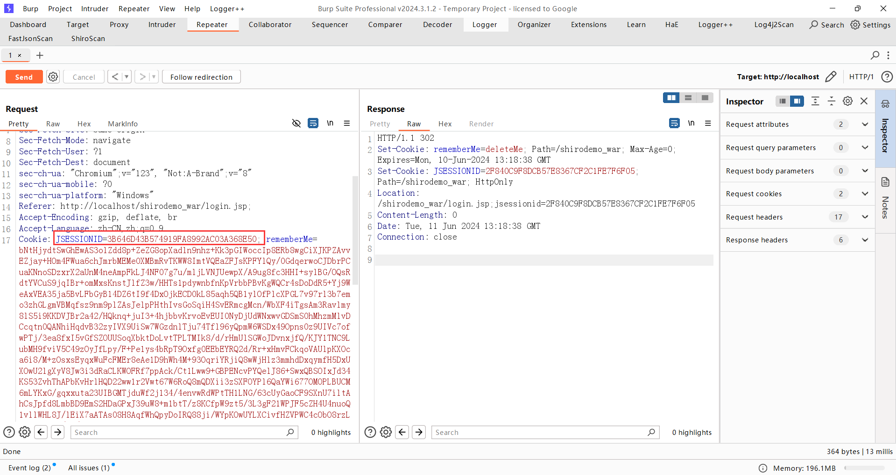Open Request search help icon
This screenshot has height=475, width=896.
click(9, 432)
